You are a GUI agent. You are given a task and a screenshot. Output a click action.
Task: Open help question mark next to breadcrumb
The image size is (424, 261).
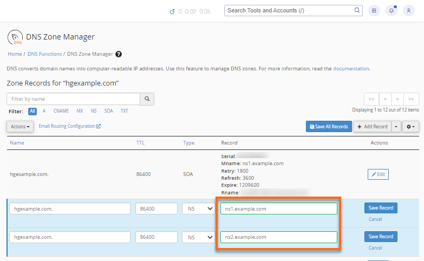point(119,54)
